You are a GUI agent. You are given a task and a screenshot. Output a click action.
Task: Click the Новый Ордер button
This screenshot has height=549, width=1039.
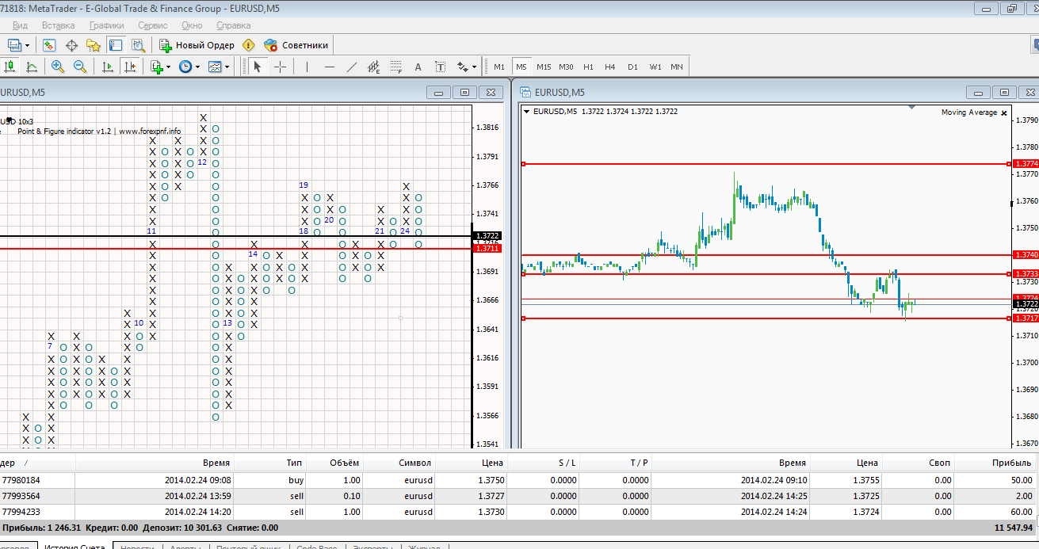click(197, 45)
